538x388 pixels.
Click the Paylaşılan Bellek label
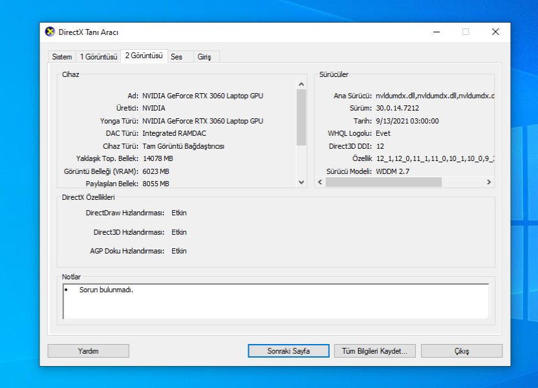pos(113,184)
